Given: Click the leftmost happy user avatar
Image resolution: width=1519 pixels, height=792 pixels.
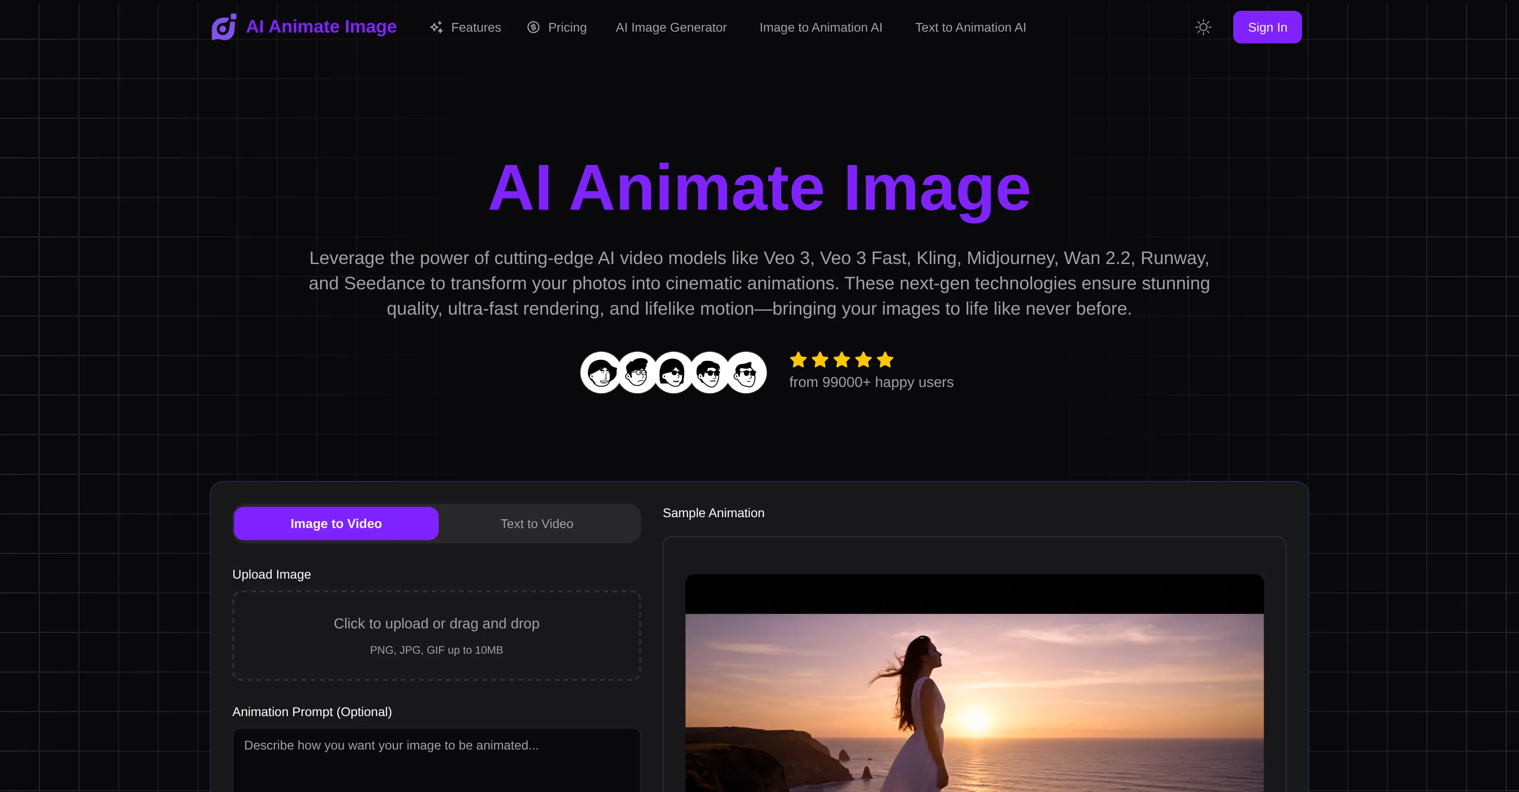Looking at the screenshot, I should pyautogui.click(x=600, y=372).
